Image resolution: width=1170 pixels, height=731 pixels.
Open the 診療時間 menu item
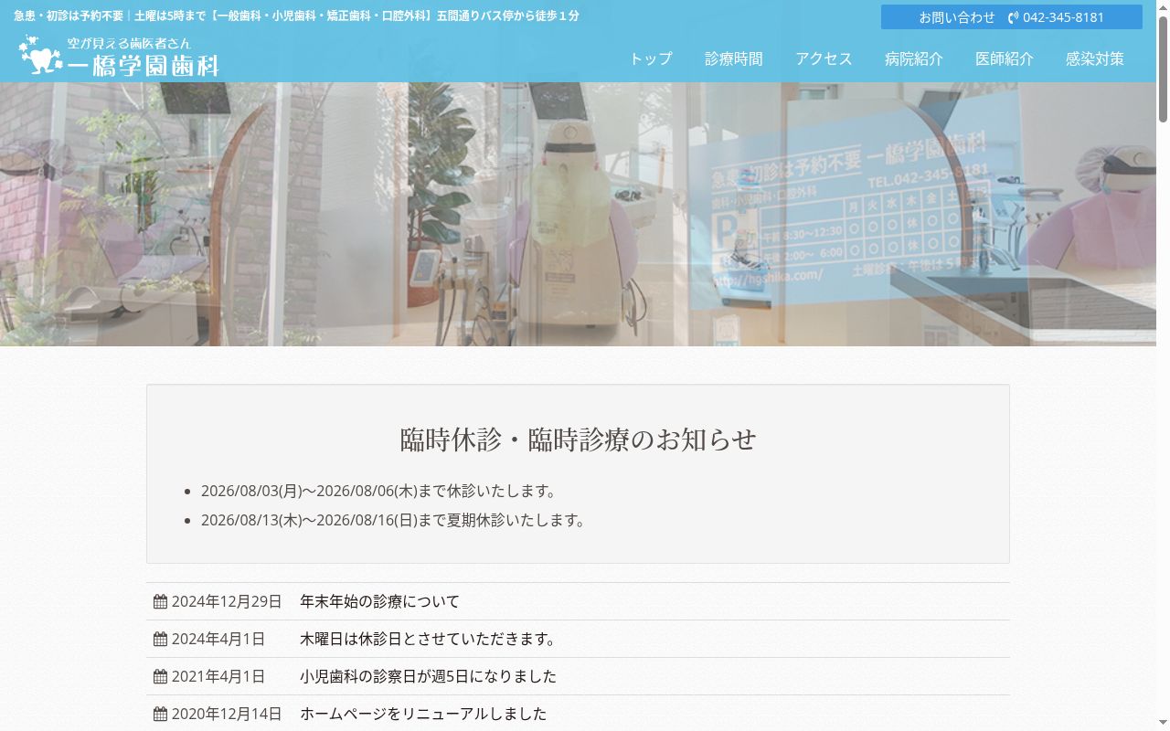point(734,58)
